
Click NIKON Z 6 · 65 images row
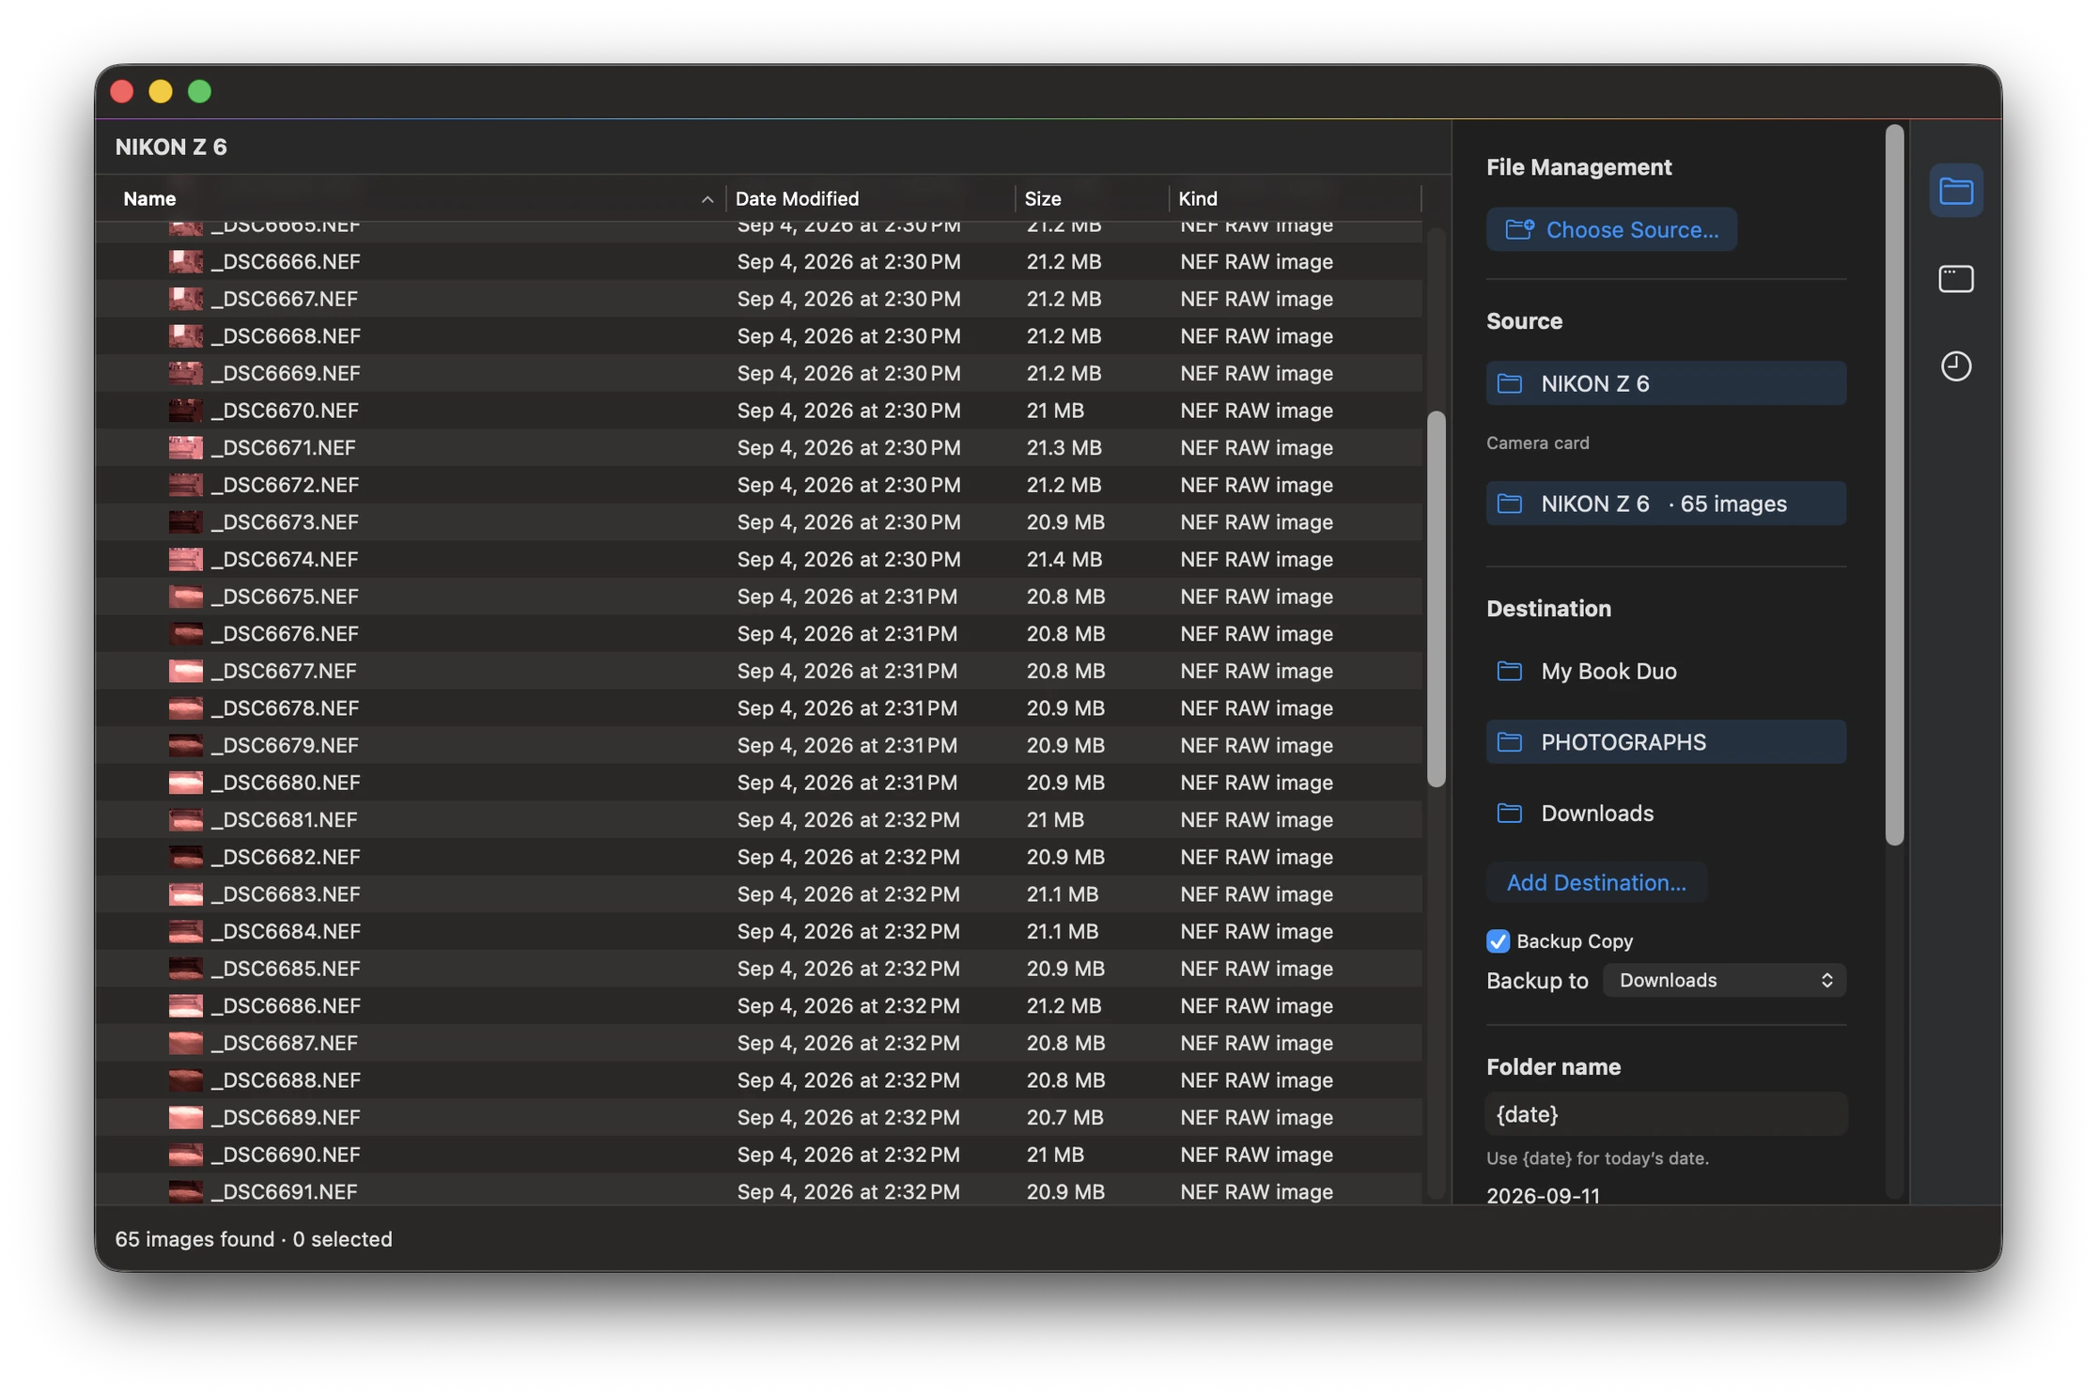click(x=1666, y=504)
